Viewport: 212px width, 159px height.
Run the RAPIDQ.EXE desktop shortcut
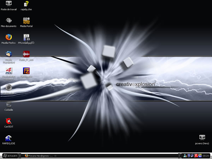click(9, 138)
